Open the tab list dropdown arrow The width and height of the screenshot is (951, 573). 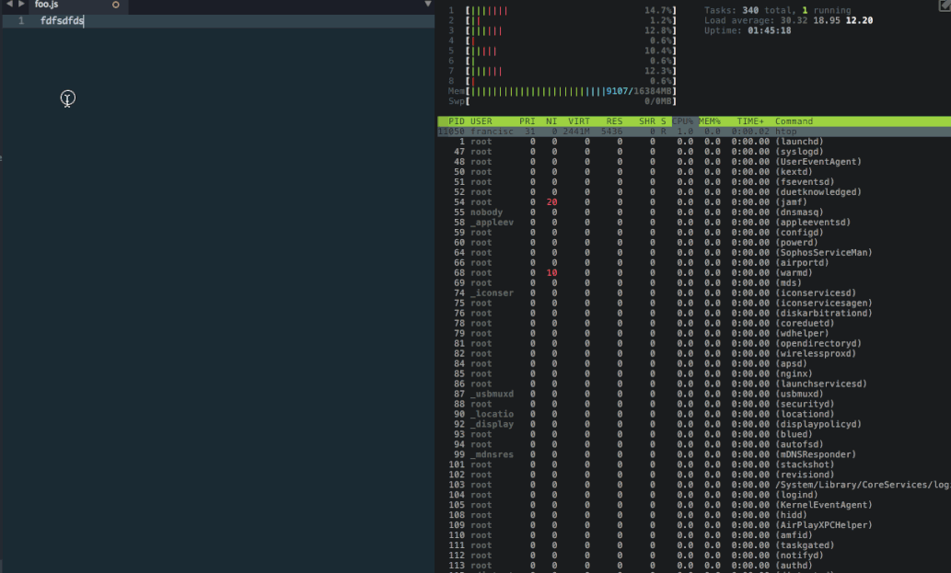[x=427, y=5]
